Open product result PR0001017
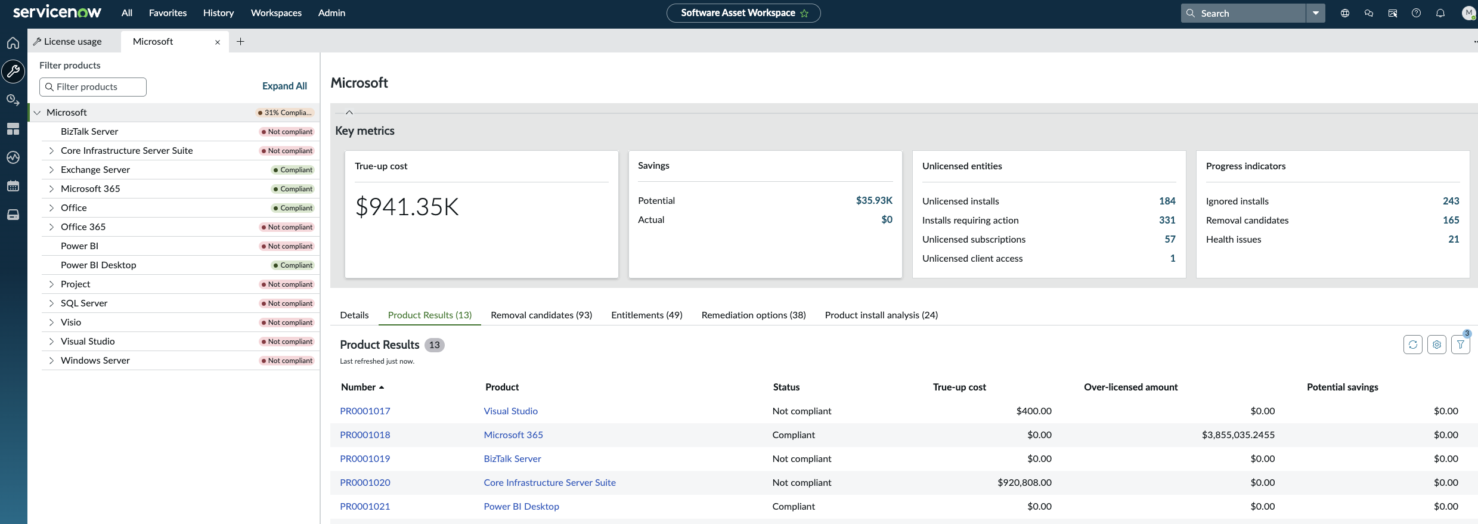1478x524 pixels. point(365,411)
